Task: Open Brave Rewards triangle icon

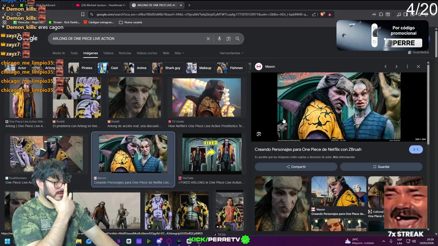Action: click(x=330, y=14)
